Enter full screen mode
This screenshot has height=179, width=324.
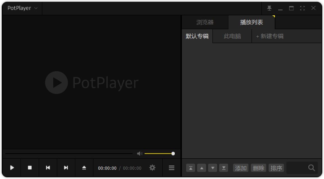(x=302, y=8)
